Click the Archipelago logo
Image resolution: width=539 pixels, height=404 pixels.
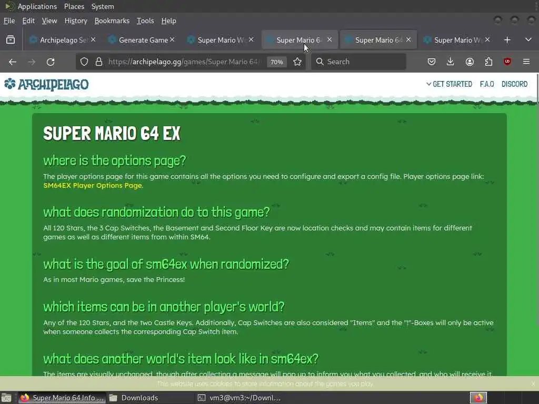(x=46, y=84)
